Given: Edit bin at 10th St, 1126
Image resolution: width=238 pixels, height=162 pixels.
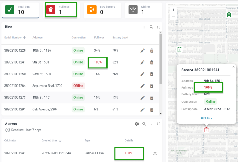Looking at the screenshot, I should coord(142,50).
